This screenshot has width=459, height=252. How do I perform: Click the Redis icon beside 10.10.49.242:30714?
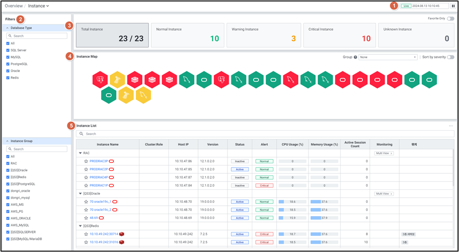coord(122,234)
